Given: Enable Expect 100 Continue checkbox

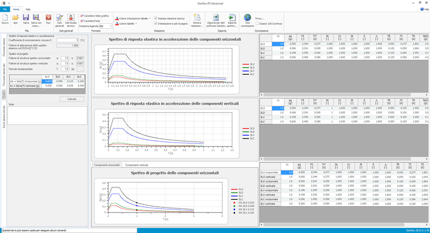Looking at the screenshot, I should 257,24.
